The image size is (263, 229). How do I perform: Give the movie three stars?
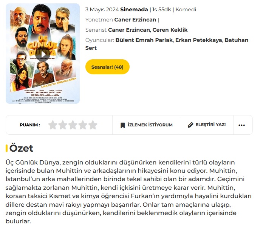point(73,125)
